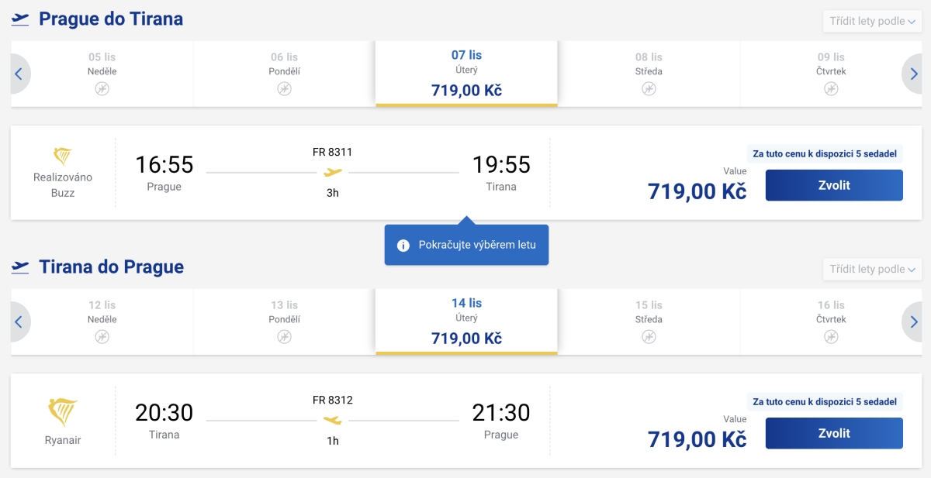Image resolution: width=931 pixels, height=478 pixels.
Task: Show later outbound dates with the right arrow
Action: click(x=913, y=74)
